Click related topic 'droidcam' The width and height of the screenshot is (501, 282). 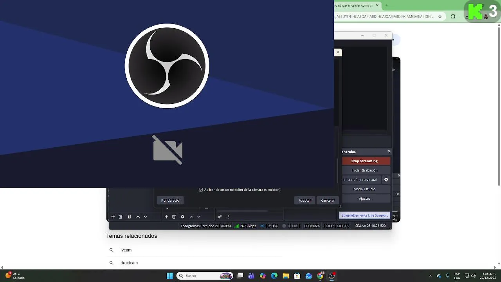[x=129, y=263]
